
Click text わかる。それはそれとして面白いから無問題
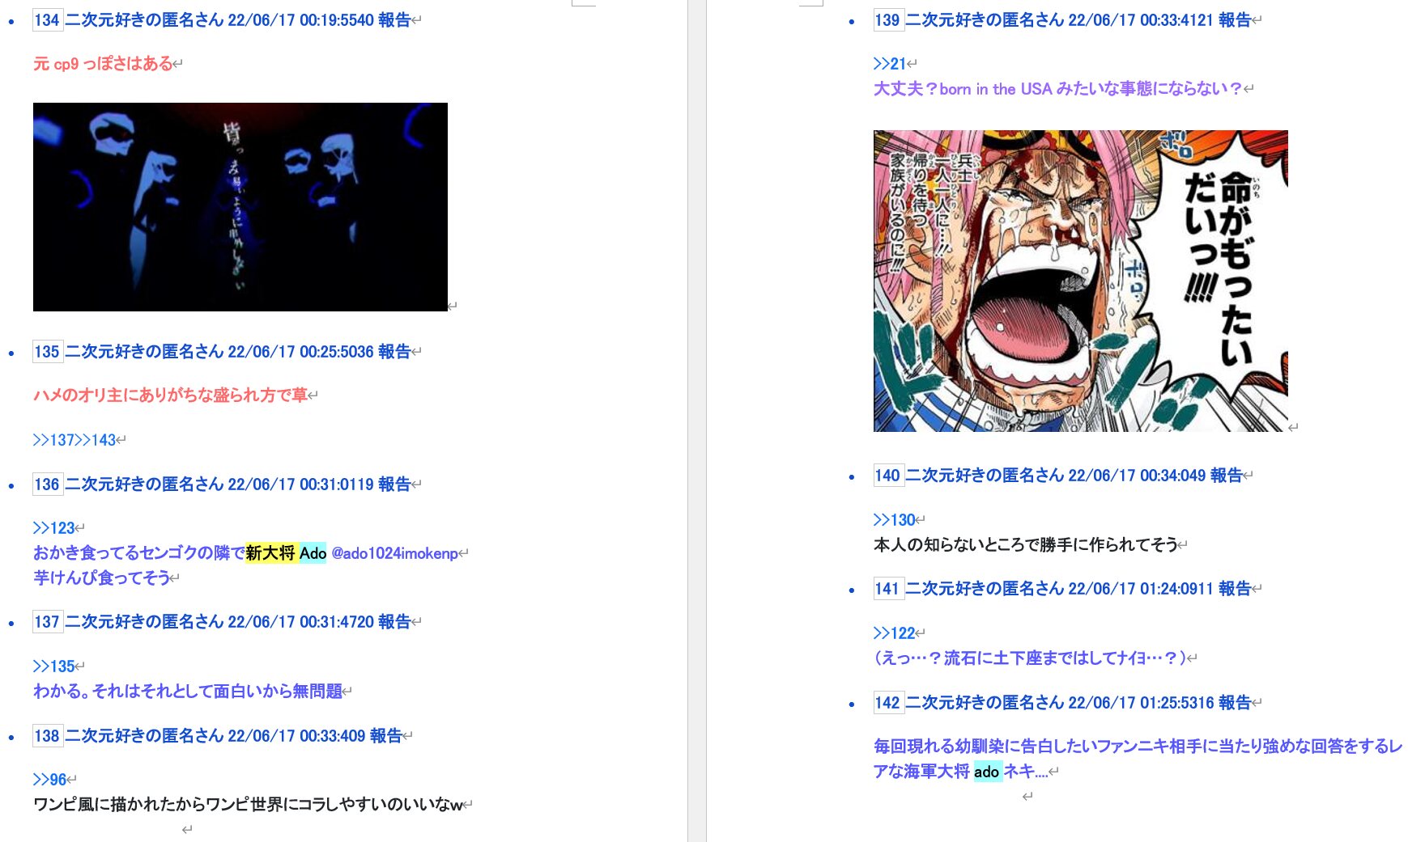(x=188, y=692)
